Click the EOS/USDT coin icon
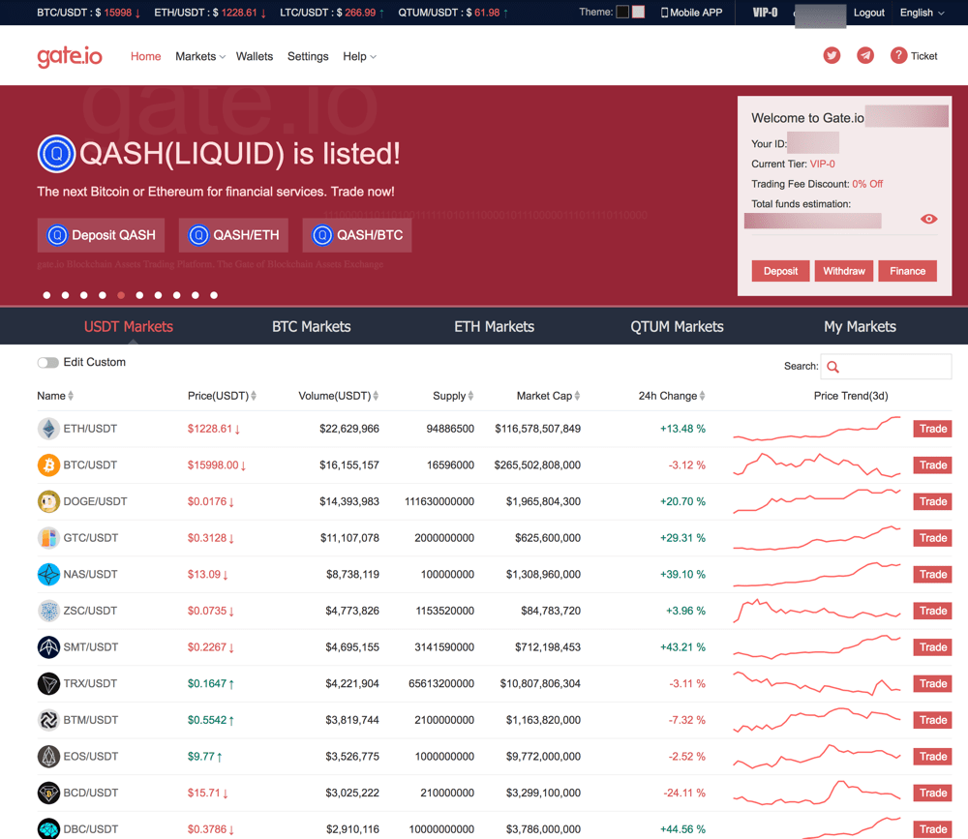Image resolution: width=968 pixels, height=839 pixels. [x=48, y=757]
